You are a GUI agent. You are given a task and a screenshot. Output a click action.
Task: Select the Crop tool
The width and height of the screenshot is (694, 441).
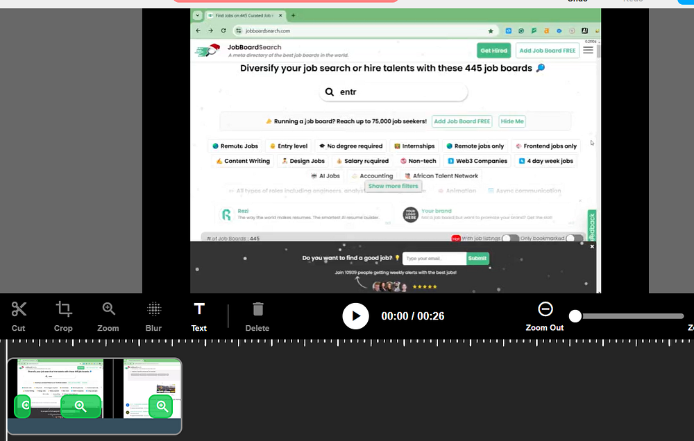(x=63, y=316)
